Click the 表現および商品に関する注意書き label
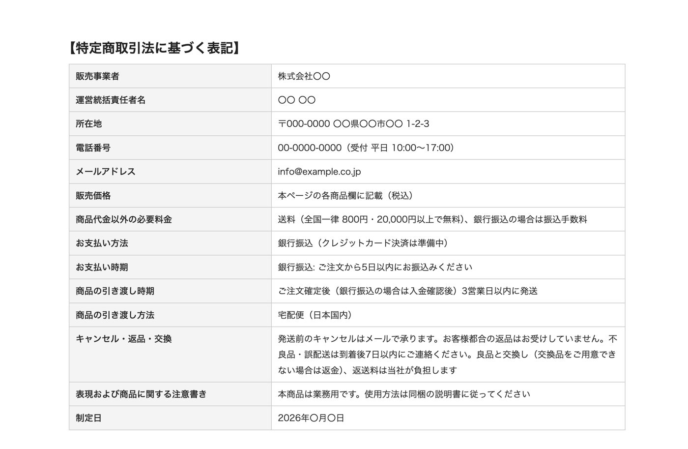Image resolution: width=688 pixels, height=449 pixels. click(x=142, y=394)
